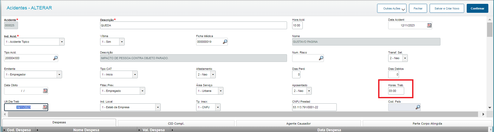This screenshot has width=494, height=132.
Task: Search Ficha Médica with magnifier icon
Action: (225, 42)
